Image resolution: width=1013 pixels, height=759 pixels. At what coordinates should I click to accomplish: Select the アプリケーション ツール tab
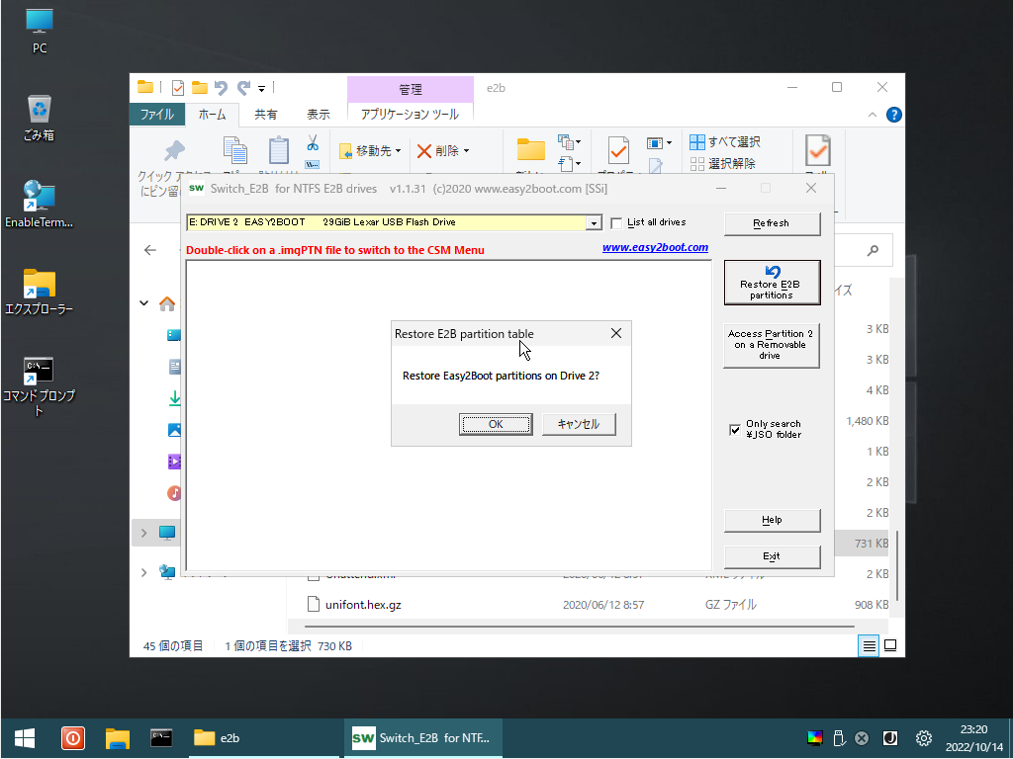(410, 115)
